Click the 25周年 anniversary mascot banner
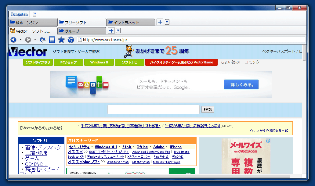315x186 pixels. click(157, 51)
